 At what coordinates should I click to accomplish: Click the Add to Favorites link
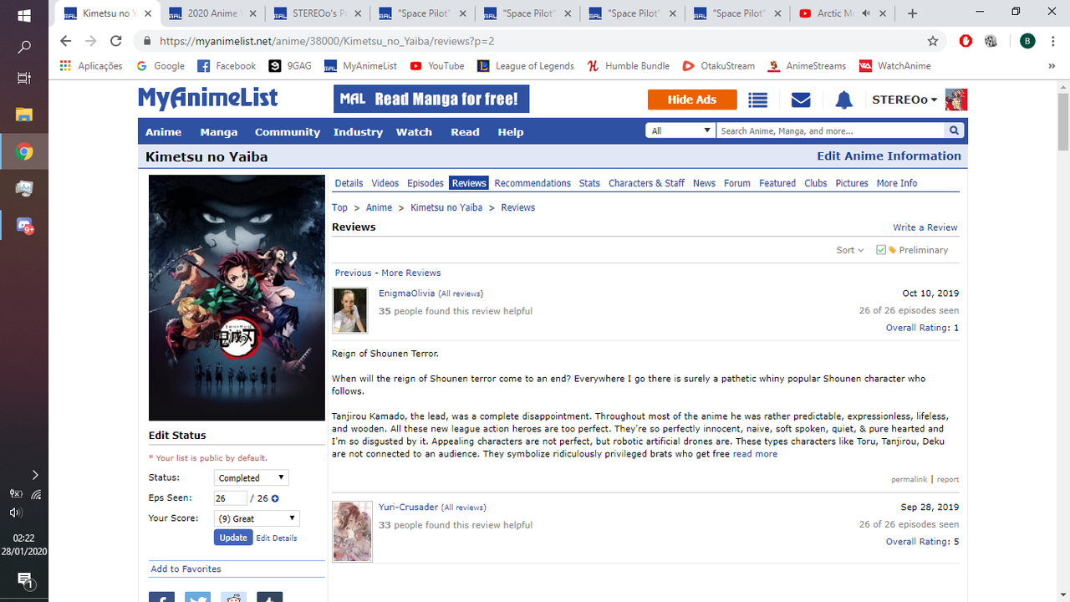tap(186, 569)
